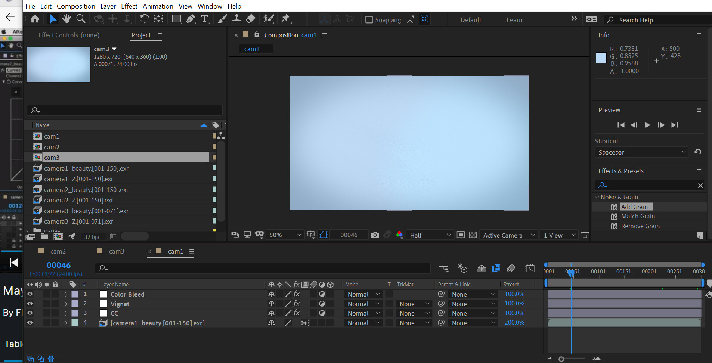This screenshot has width=712, height=363.
Task: Hide the Color Bleed layer
Action: coord(30,294)
